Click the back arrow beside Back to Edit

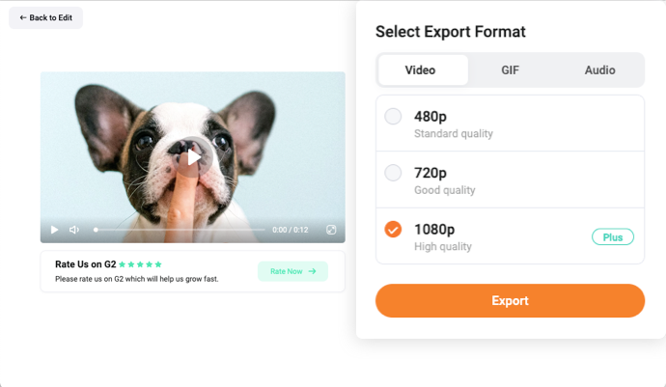pos(23,17)
